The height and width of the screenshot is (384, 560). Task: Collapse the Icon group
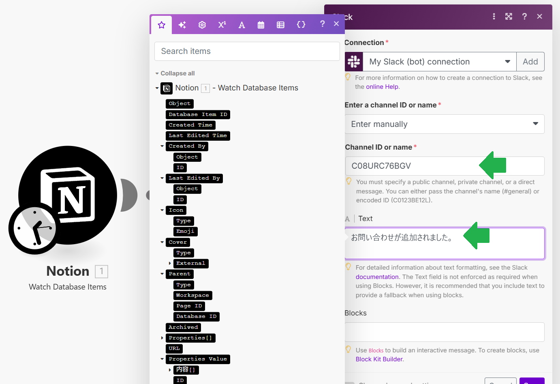(162, 210)
